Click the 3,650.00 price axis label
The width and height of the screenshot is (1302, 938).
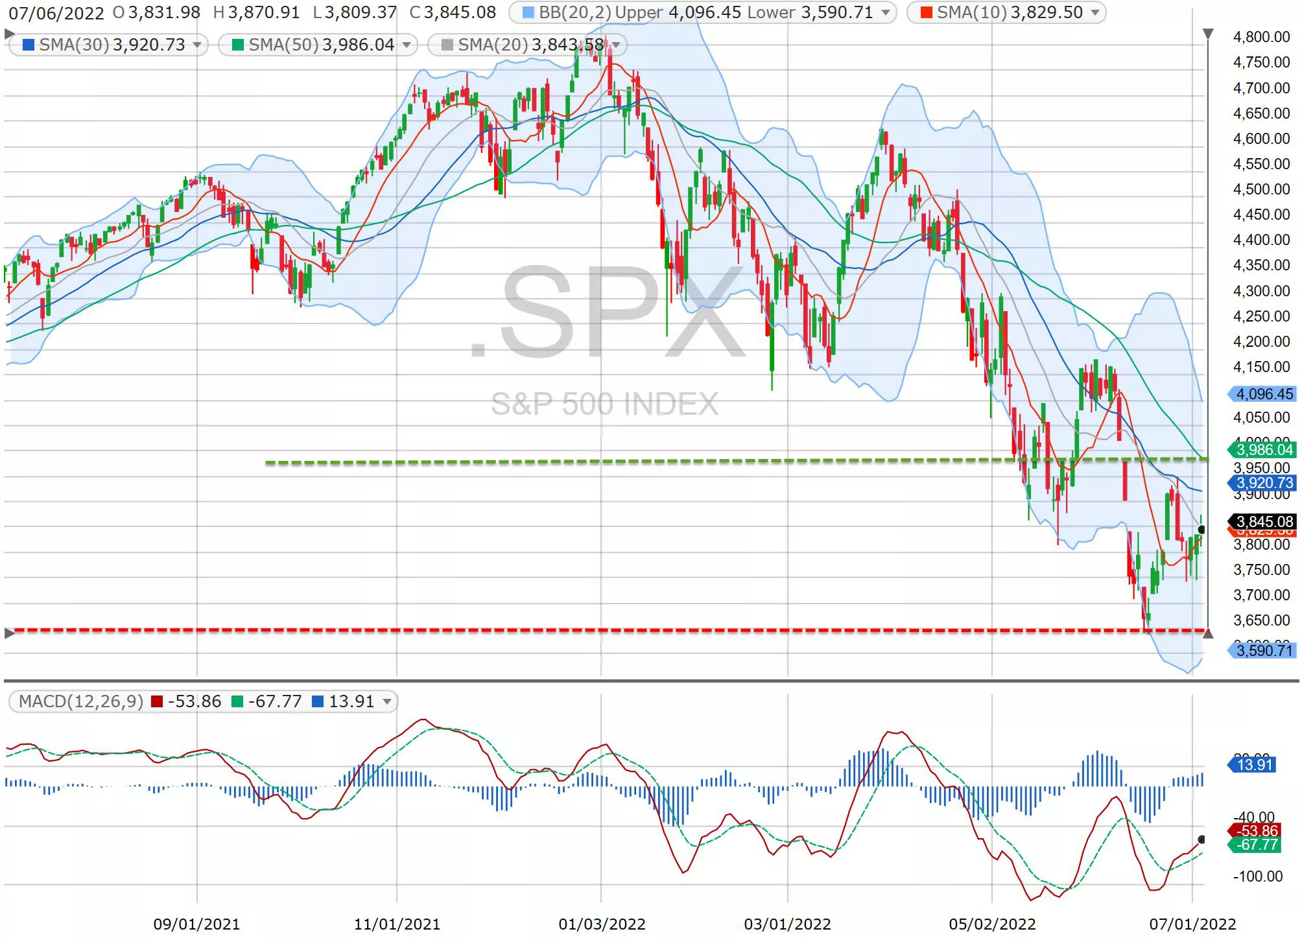pos(1261,620)
